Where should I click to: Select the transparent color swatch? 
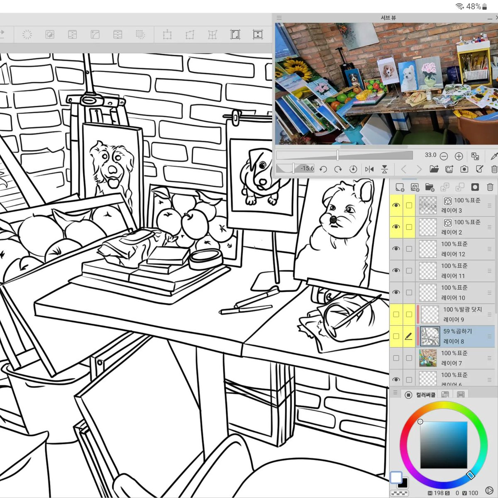(x=399, y=493)
